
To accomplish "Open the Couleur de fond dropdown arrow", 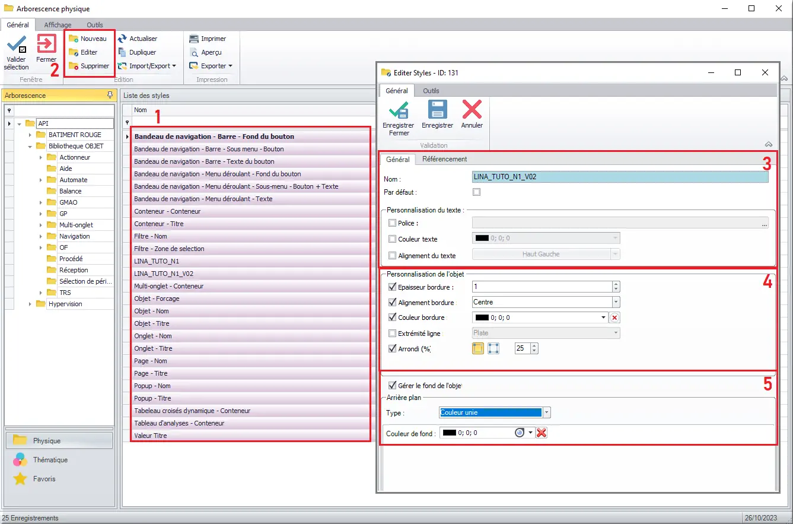I will pyautogui.click(x=531, y=433).
